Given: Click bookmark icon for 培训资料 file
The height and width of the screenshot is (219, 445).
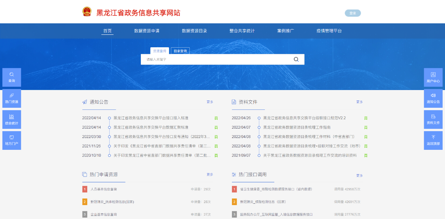Looking at the screenshot, I should coord(366,156).
